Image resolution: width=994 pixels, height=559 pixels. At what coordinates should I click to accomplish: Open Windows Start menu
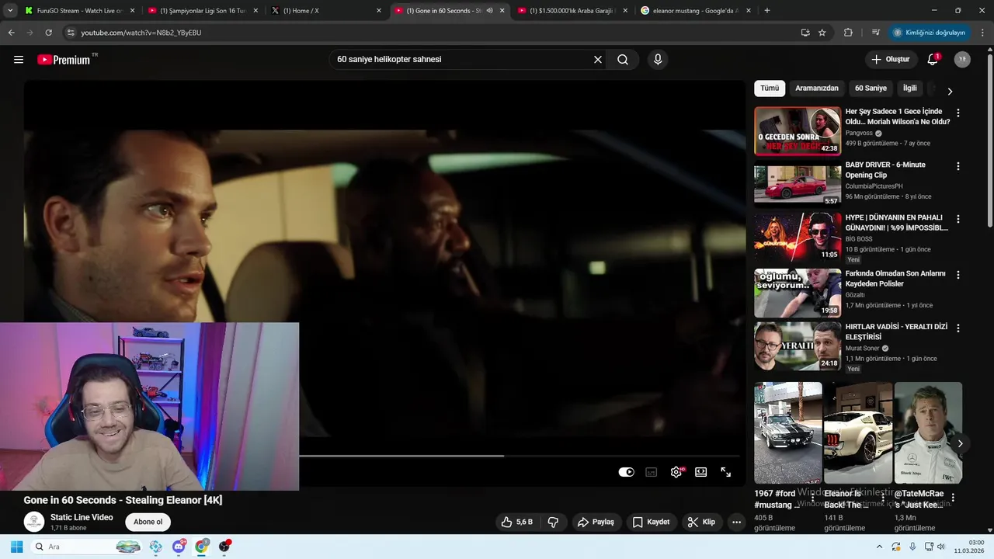pyautogui.click(x=16, y=547)
